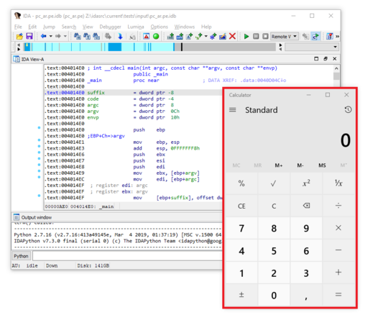
Task: Toggle the stop process toolbar button
Action: click(x=265, y=37)
